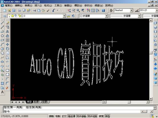Select the Rotate modify tool

point(7,49)
